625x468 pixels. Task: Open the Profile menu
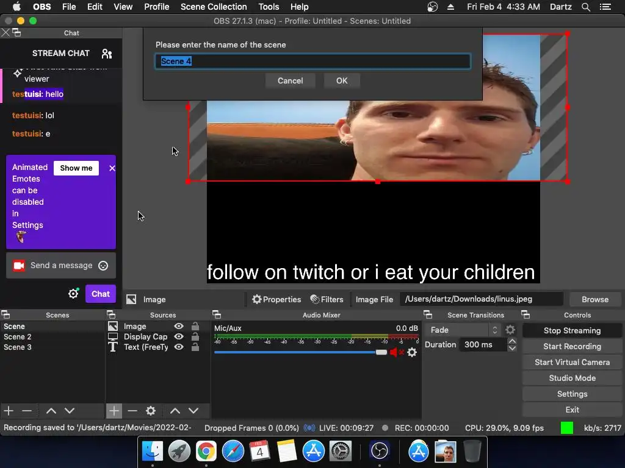pos(157,7)
